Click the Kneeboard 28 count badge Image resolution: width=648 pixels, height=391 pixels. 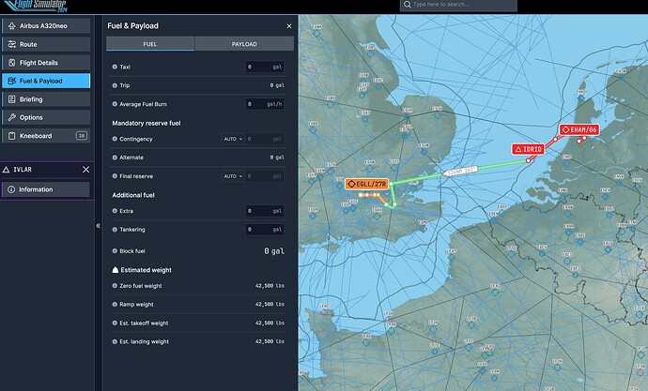coord(82,136)
